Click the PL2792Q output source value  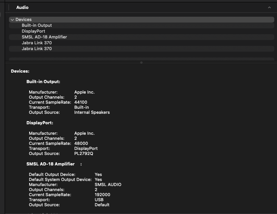pyautogui.click(x=84, y=153)
